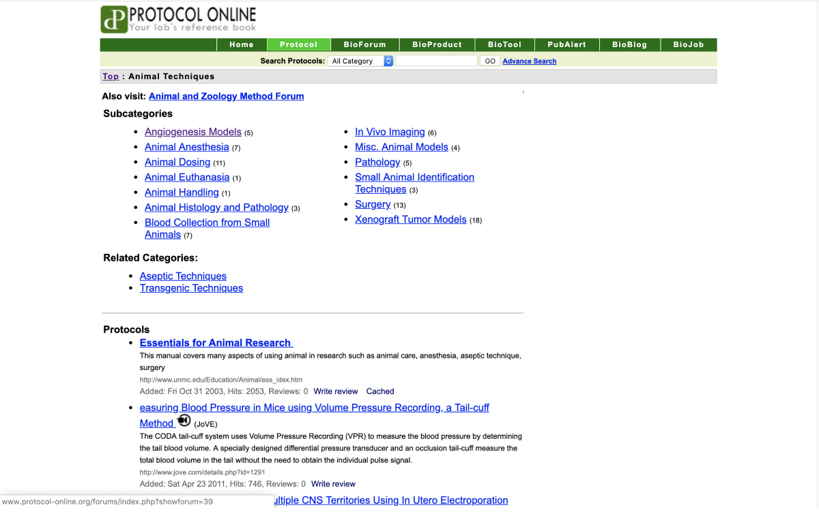Click the Protocol Online logo
The width and height of the screenshot is (819, 512).
(179, 19)
